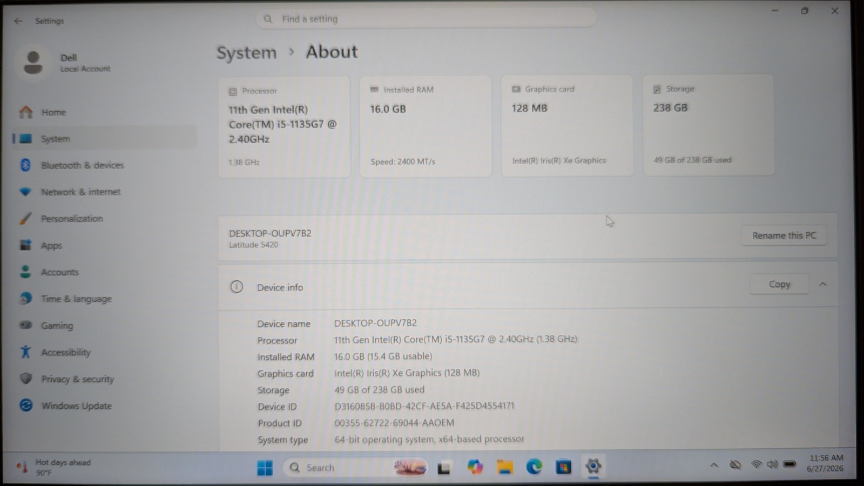
Task: Click the volume speaker tray icon
Action: 772,464
